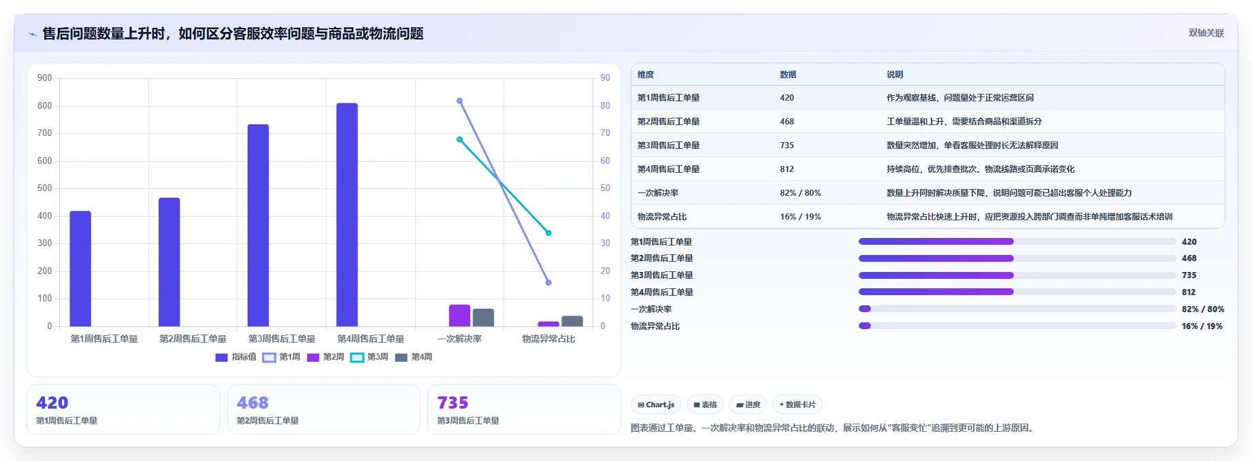Click the lavender line point near 16

(548, 282)
